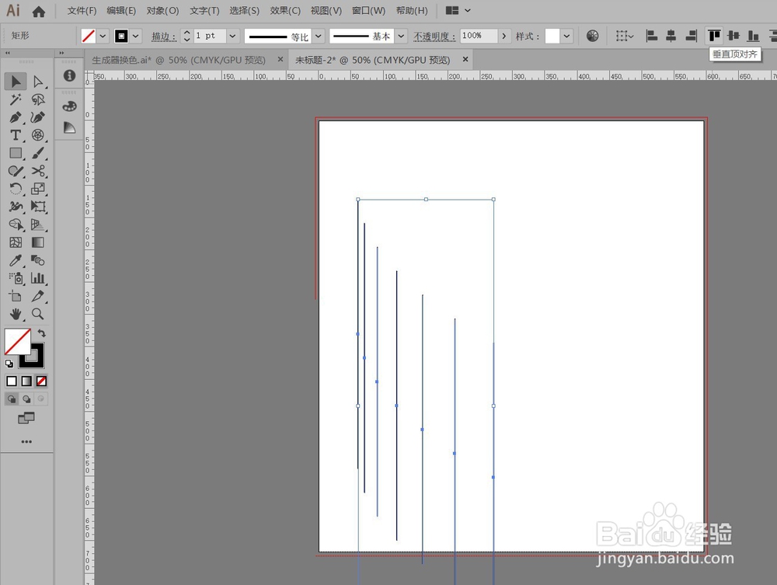Viewport: 777px width, 585px height.
Task: Click the vertical align bottom icon
Action: coord(753,36)
